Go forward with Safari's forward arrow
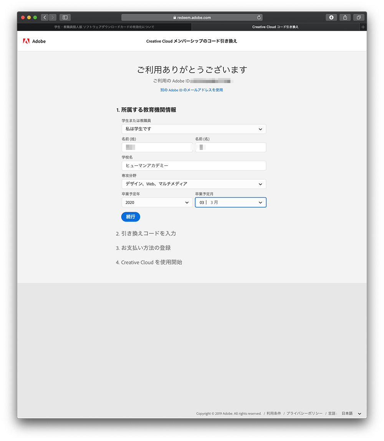The image size is (384, 441). click(x=53, y=17)
